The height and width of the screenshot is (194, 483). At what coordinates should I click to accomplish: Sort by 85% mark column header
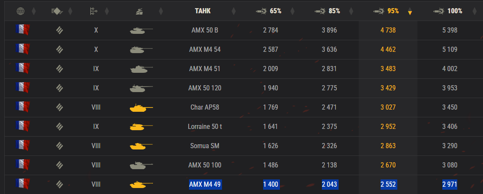pos(327,11)
